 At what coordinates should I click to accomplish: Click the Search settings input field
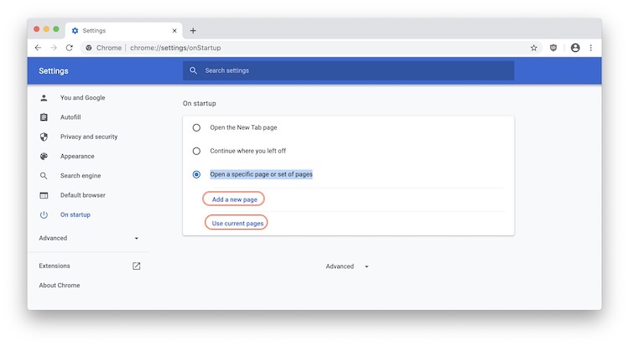click(348, 70)
